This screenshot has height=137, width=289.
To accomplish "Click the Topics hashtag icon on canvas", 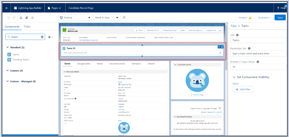I will 64,48.
